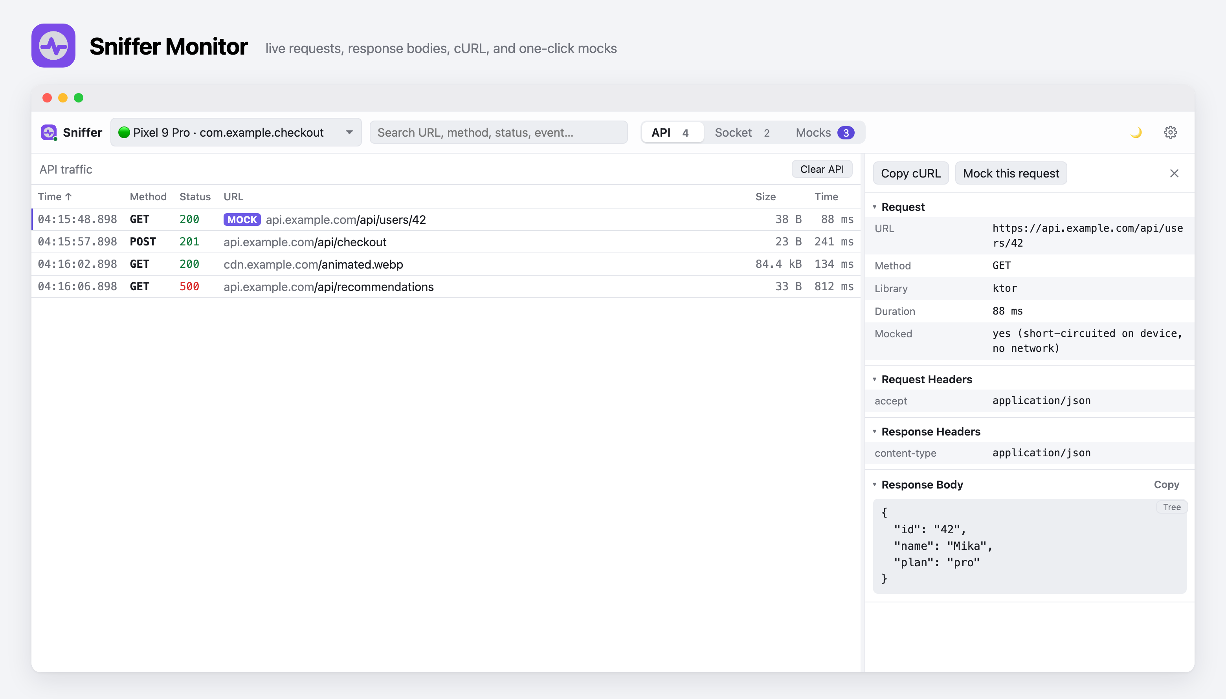Sort by the URL column header

click(233, 196)
